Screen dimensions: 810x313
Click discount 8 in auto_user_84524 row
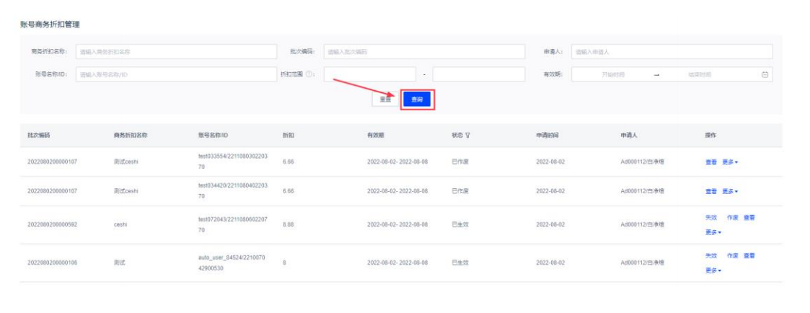point(284,263)
